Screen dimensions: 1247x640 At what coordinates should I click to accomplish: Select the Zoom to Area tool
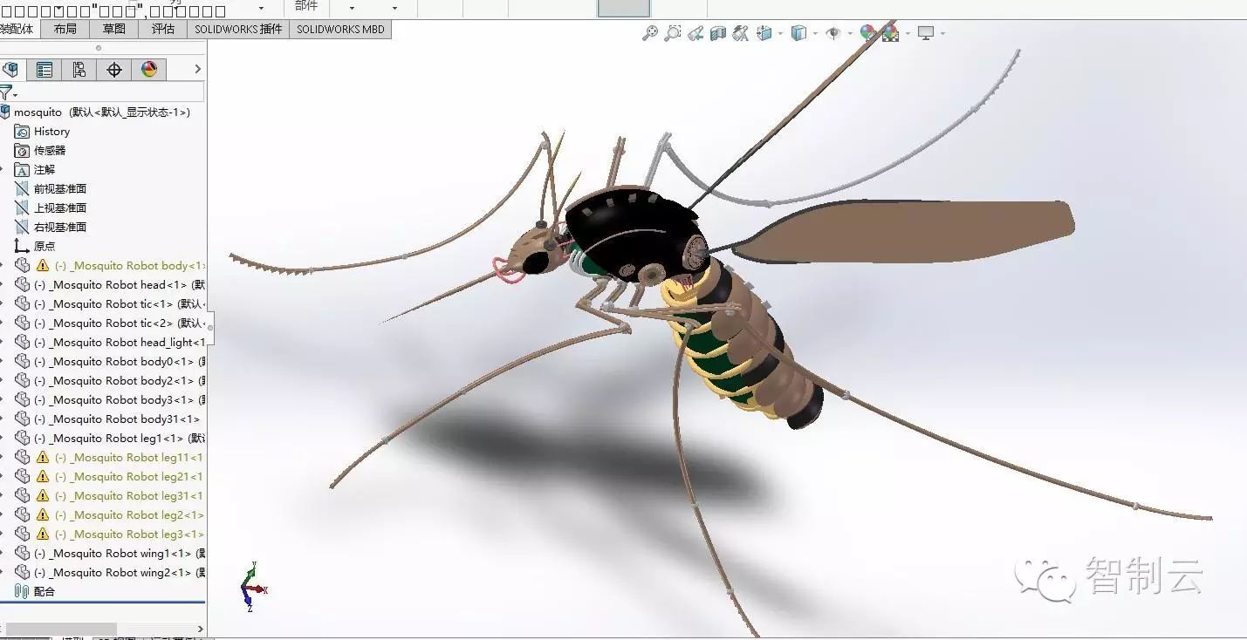tap(673, 33)
